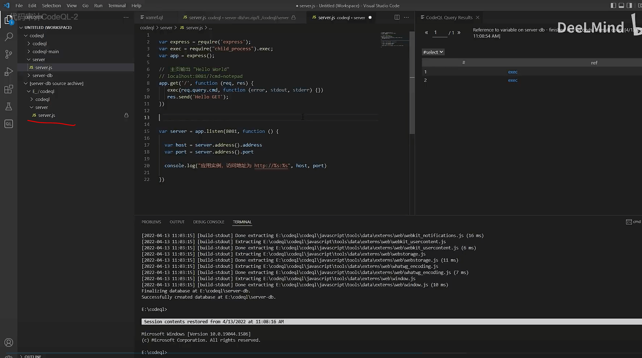Screen dimensions: 642x358
Task: Click the results page number field
Action: [440, 33]
